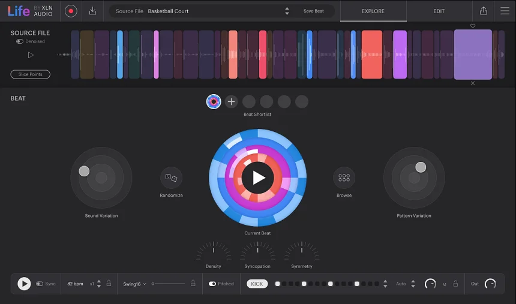516x304 pixels.
Task: Click the Syncopation dial
Action: click(257, 251)
